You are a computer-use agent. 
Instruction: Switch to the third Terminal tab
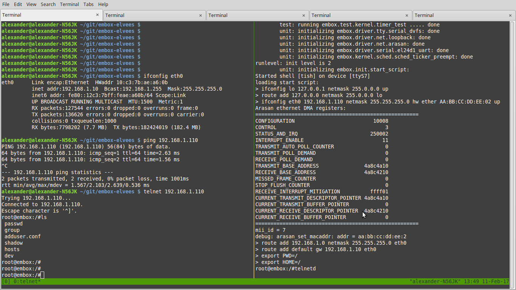[x=258, y=15]
